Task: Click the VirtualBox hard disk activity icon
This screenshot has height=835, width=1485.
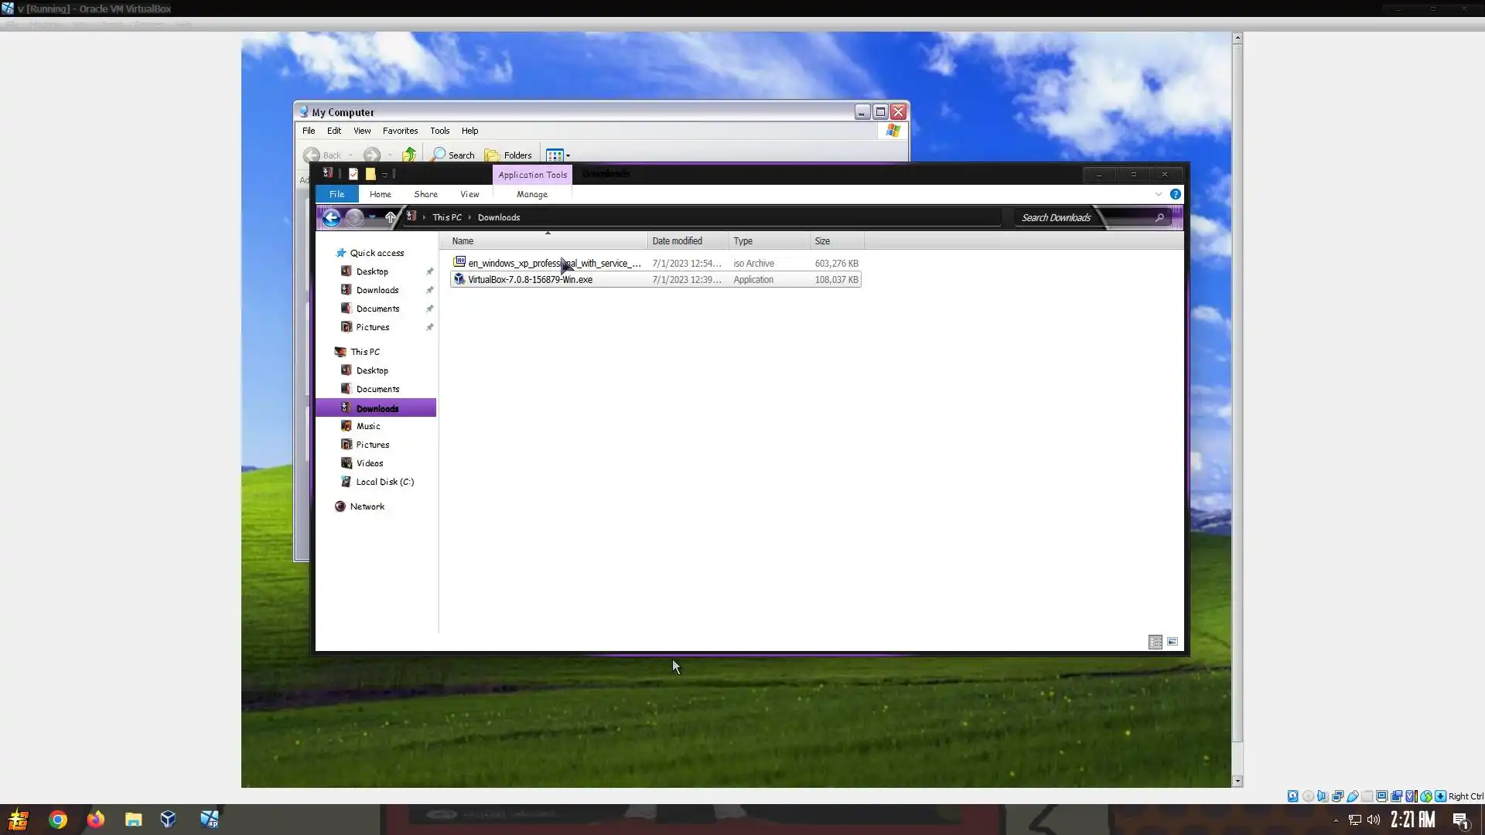Action: point(1292,796)
